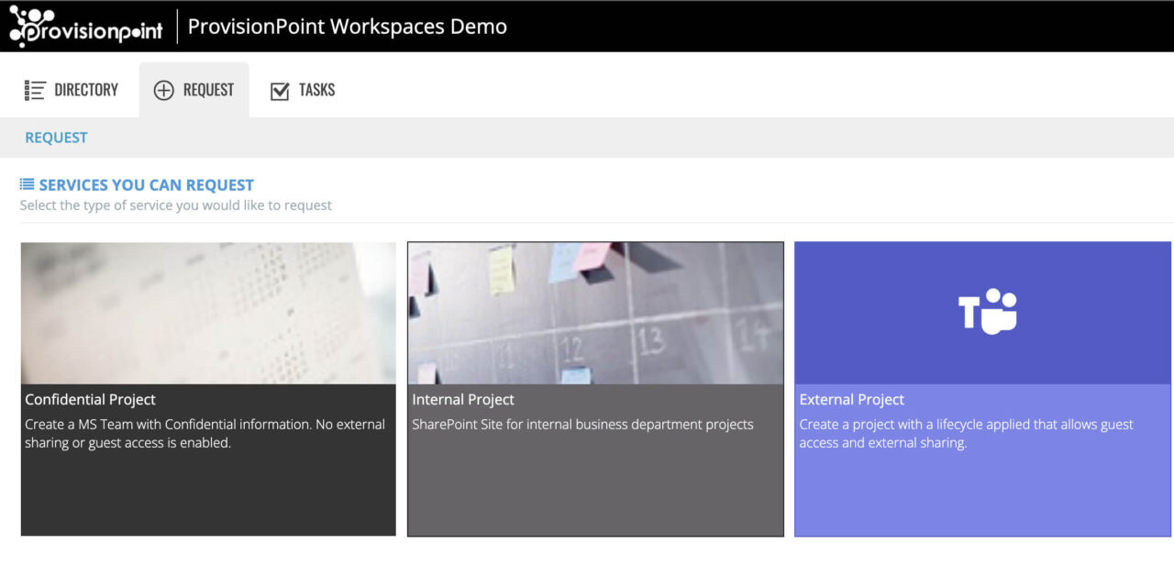The height and width of the screenshot is (588, 1174).
Task: Click the REQUEST breadcrumb label
Action: click(x=56, y=137)
